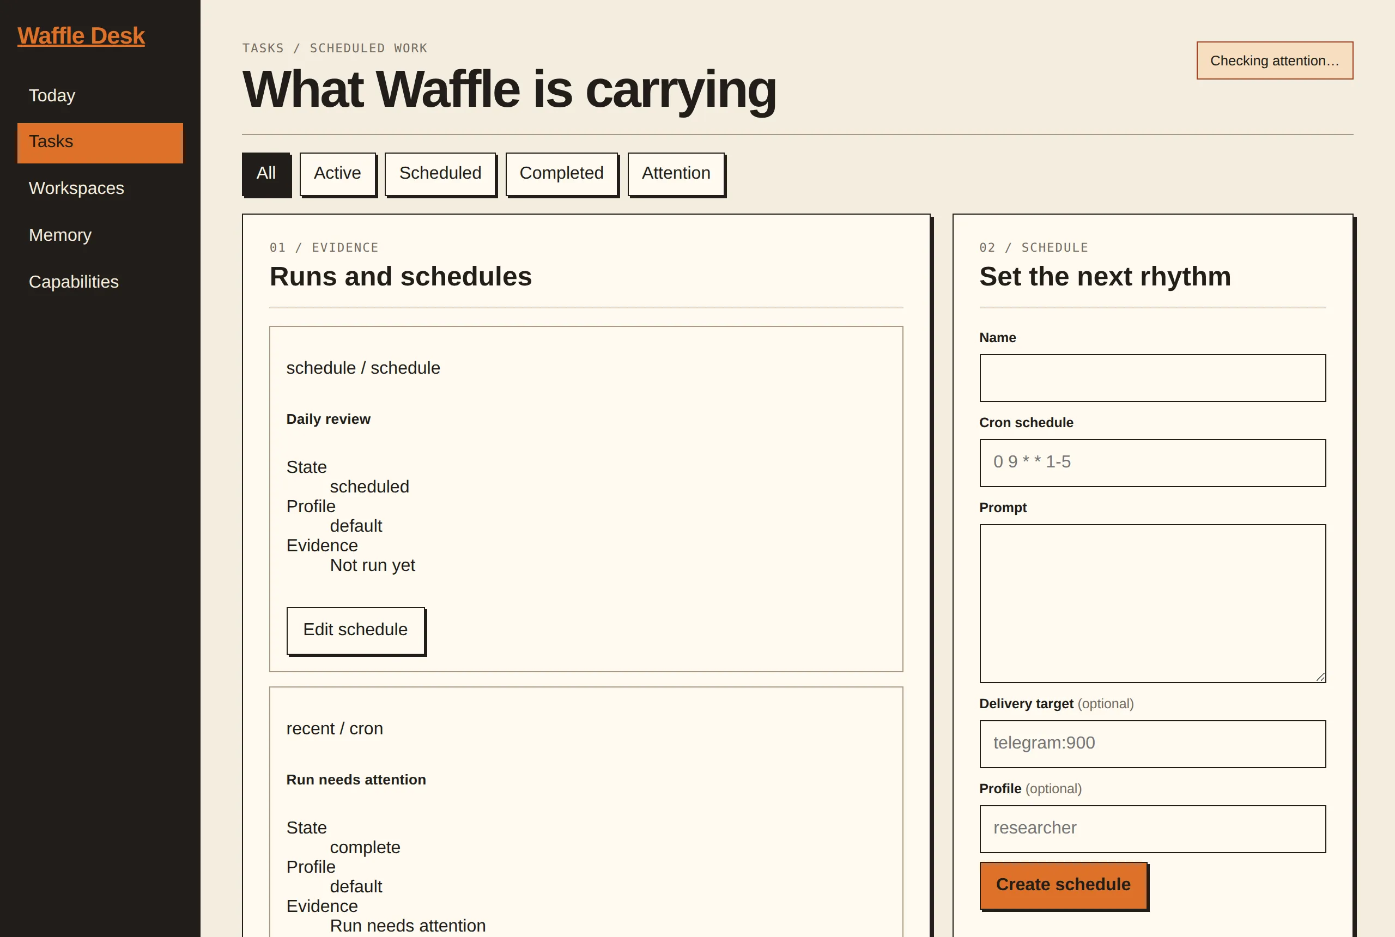Click the 'Prompt' field label

pyautogui.click(x=1002, y=508)
